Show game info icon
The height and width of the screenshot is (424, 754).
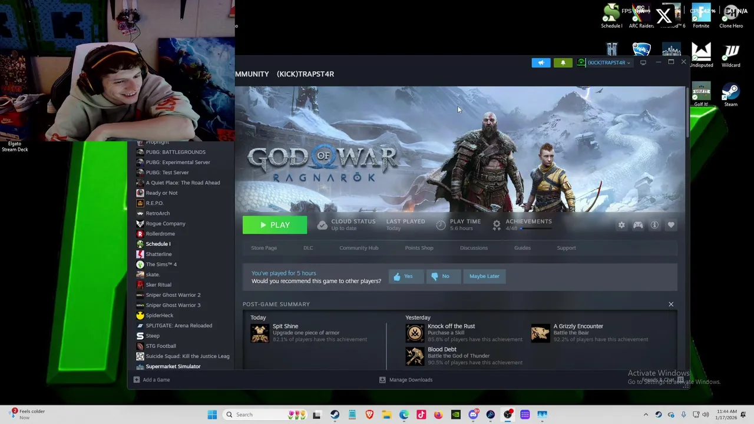pos(654,225)
